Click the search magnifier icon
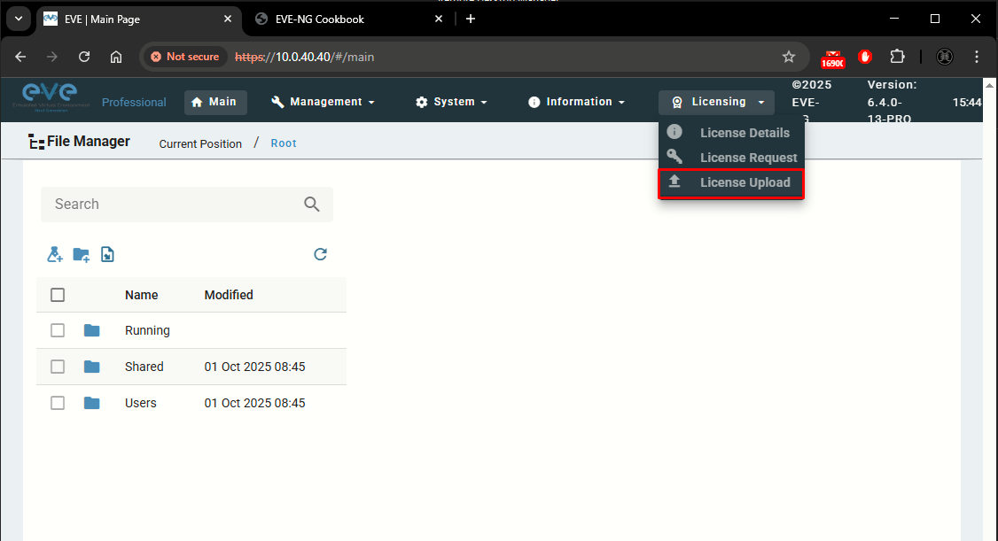The height and width of the screenshot is (541, 998). click(x=312, y=204)
